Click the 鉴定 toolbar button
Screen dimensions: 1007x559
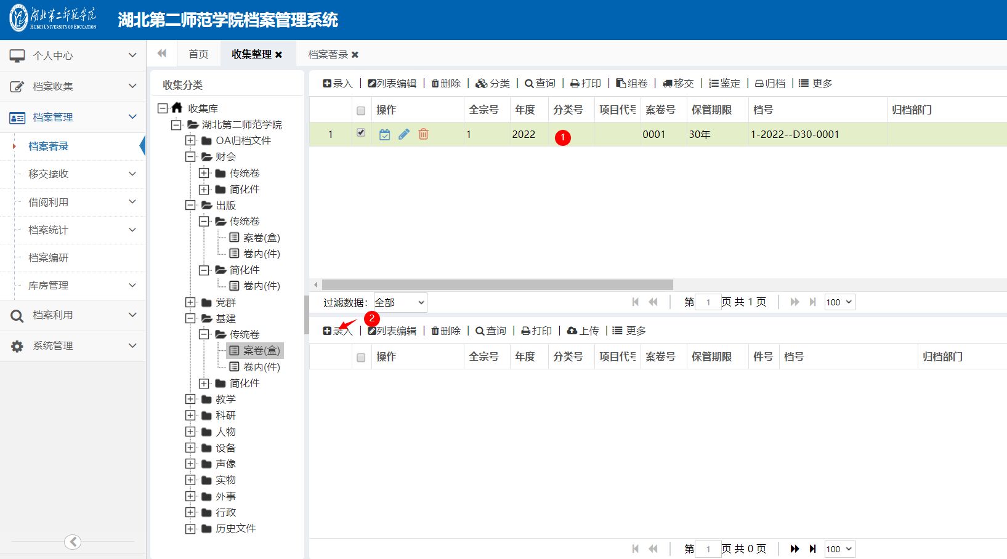pos(724,83)
